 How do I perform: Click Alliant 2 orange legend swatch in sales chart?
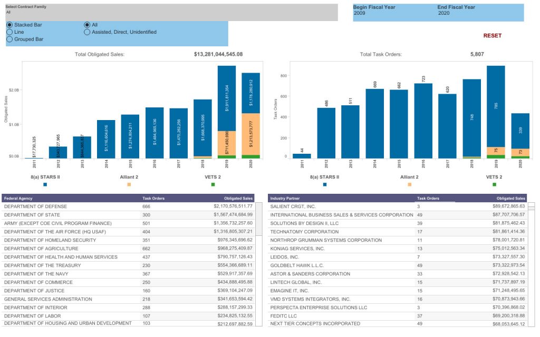click(129, 185)
